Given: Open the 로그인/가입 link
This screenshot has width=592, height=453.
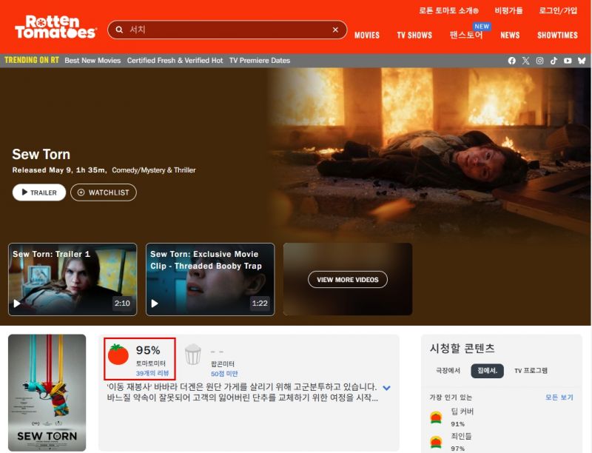Looking at the screenshot, I should tap(558, 10).
